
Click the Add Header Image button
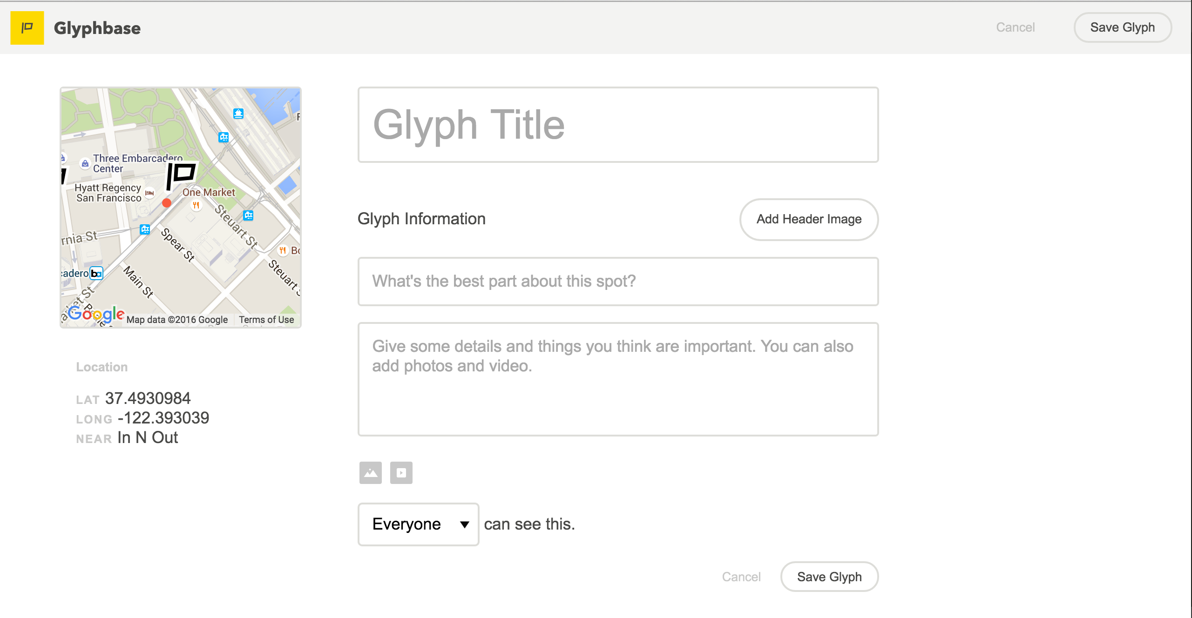[x=809, y=219]
